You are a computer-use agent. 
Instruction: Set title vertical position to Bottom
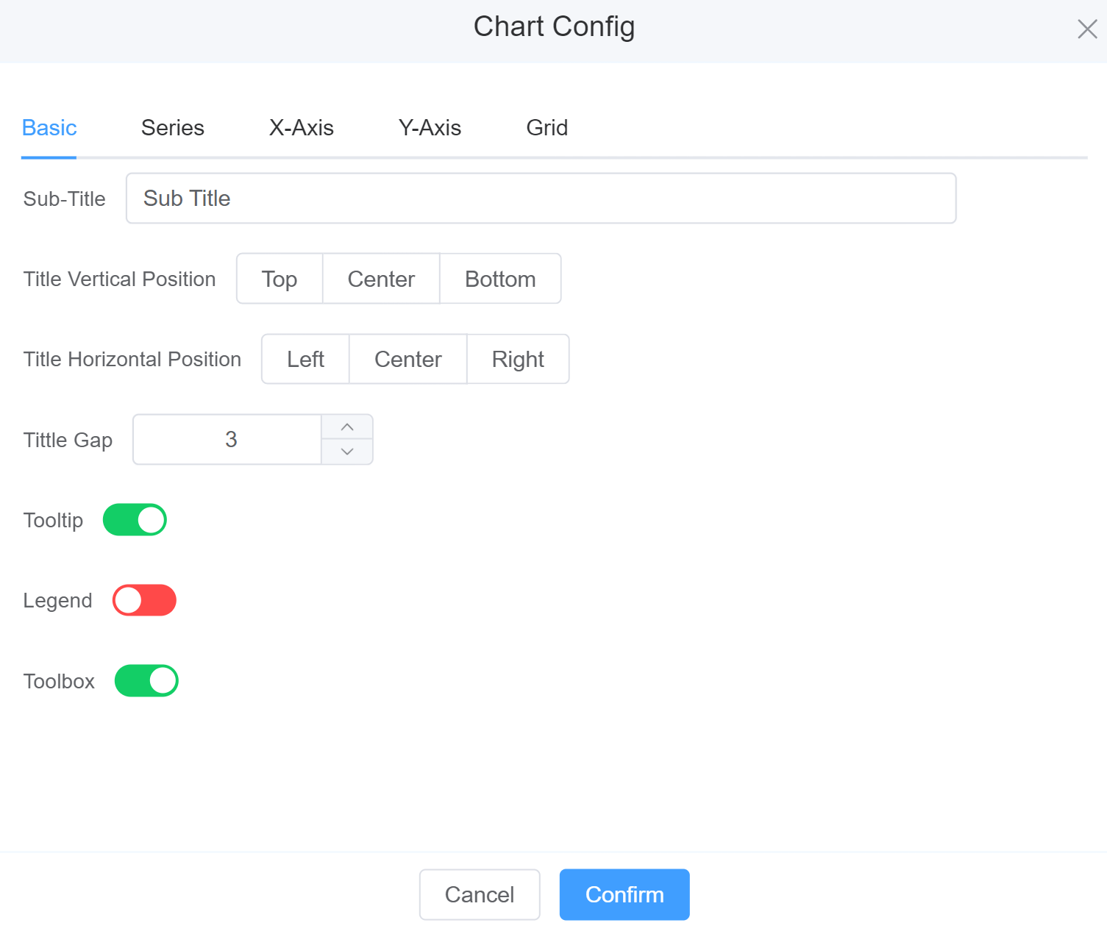click(500, 279)
